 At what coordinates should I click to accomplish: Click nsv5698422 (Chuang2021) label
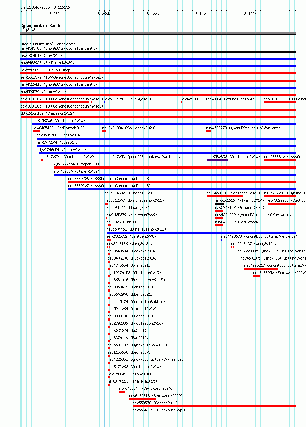(128, 207)
